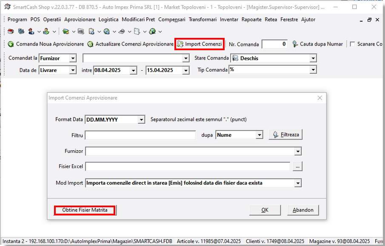Toggle the Scanare Co checkbox
Image resolution: width=385 pixels, height=246 pixels.
tap(352, 44)
